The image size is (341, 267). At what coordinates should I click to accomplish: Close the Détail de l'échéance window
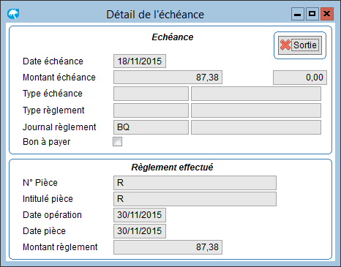click(x=327, y=14)
